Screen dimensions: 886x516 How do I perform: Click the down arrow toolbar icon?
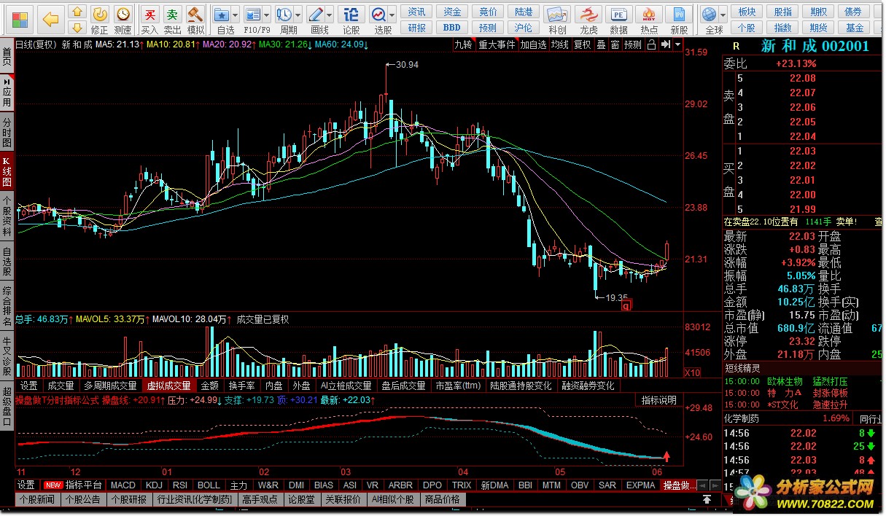click(x=77, y=28)
